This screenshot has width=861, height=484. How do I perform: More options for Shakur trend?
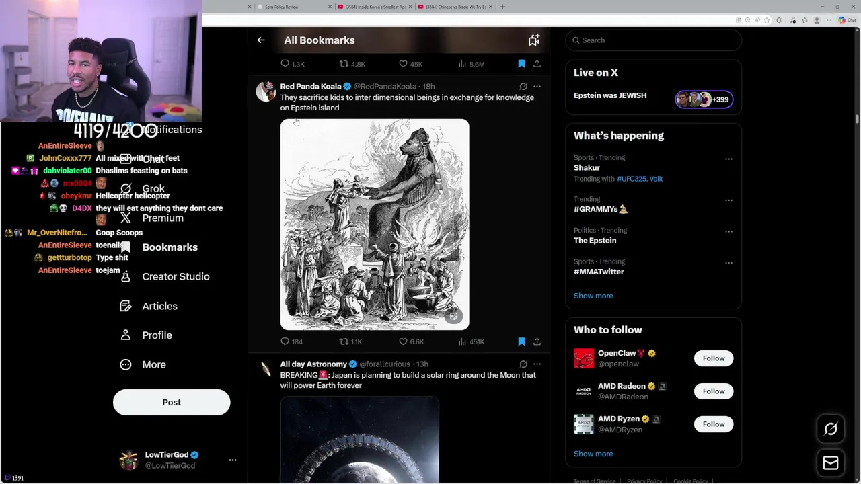click(728, 159)
